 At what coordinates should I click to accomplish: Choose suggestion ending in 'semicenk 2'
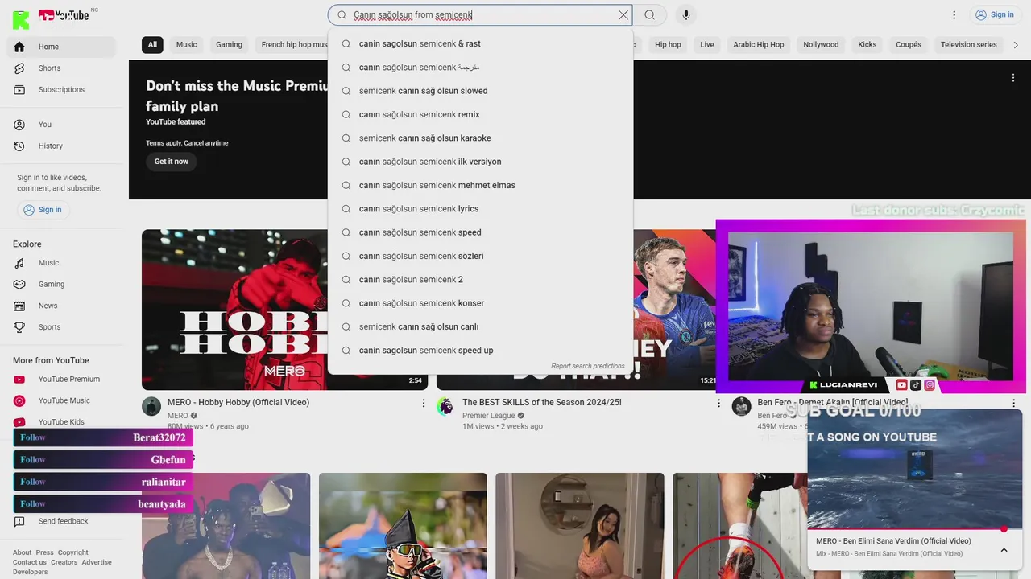pyautogui.click(x=480, y=280)
